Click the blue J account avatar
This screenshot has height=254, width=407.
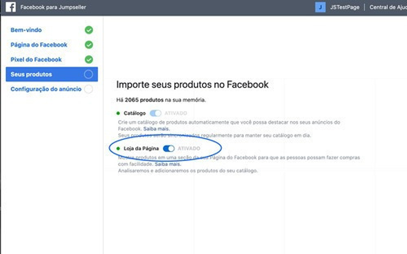coord(321,7)
